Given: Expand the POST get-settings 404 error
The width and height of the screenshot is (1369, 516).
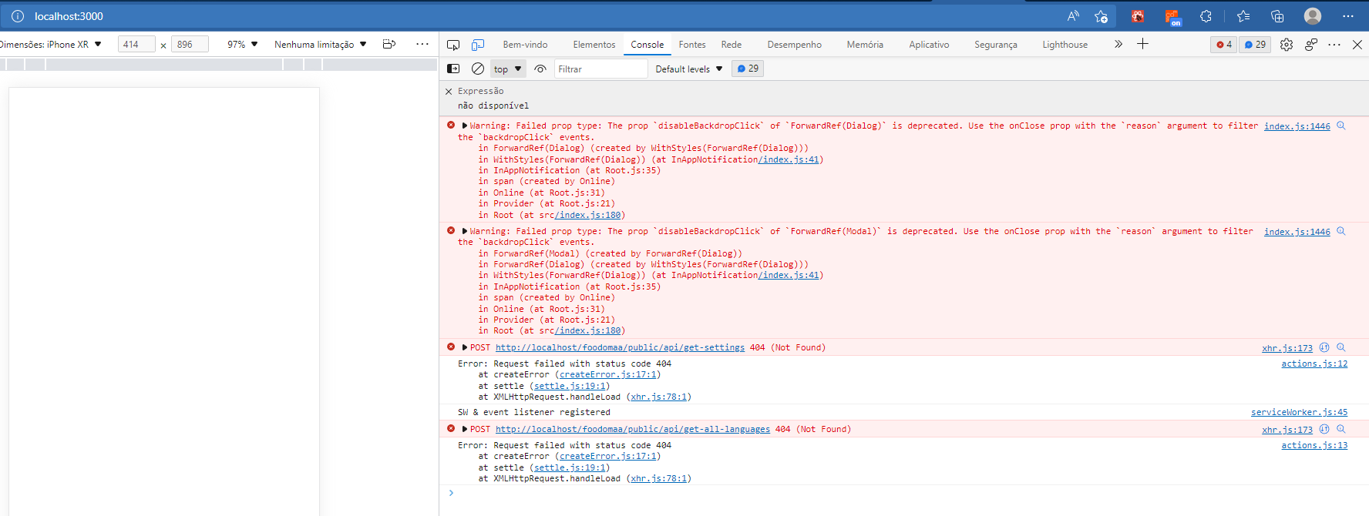Looking at the screenshot, I should pos(465,347).
